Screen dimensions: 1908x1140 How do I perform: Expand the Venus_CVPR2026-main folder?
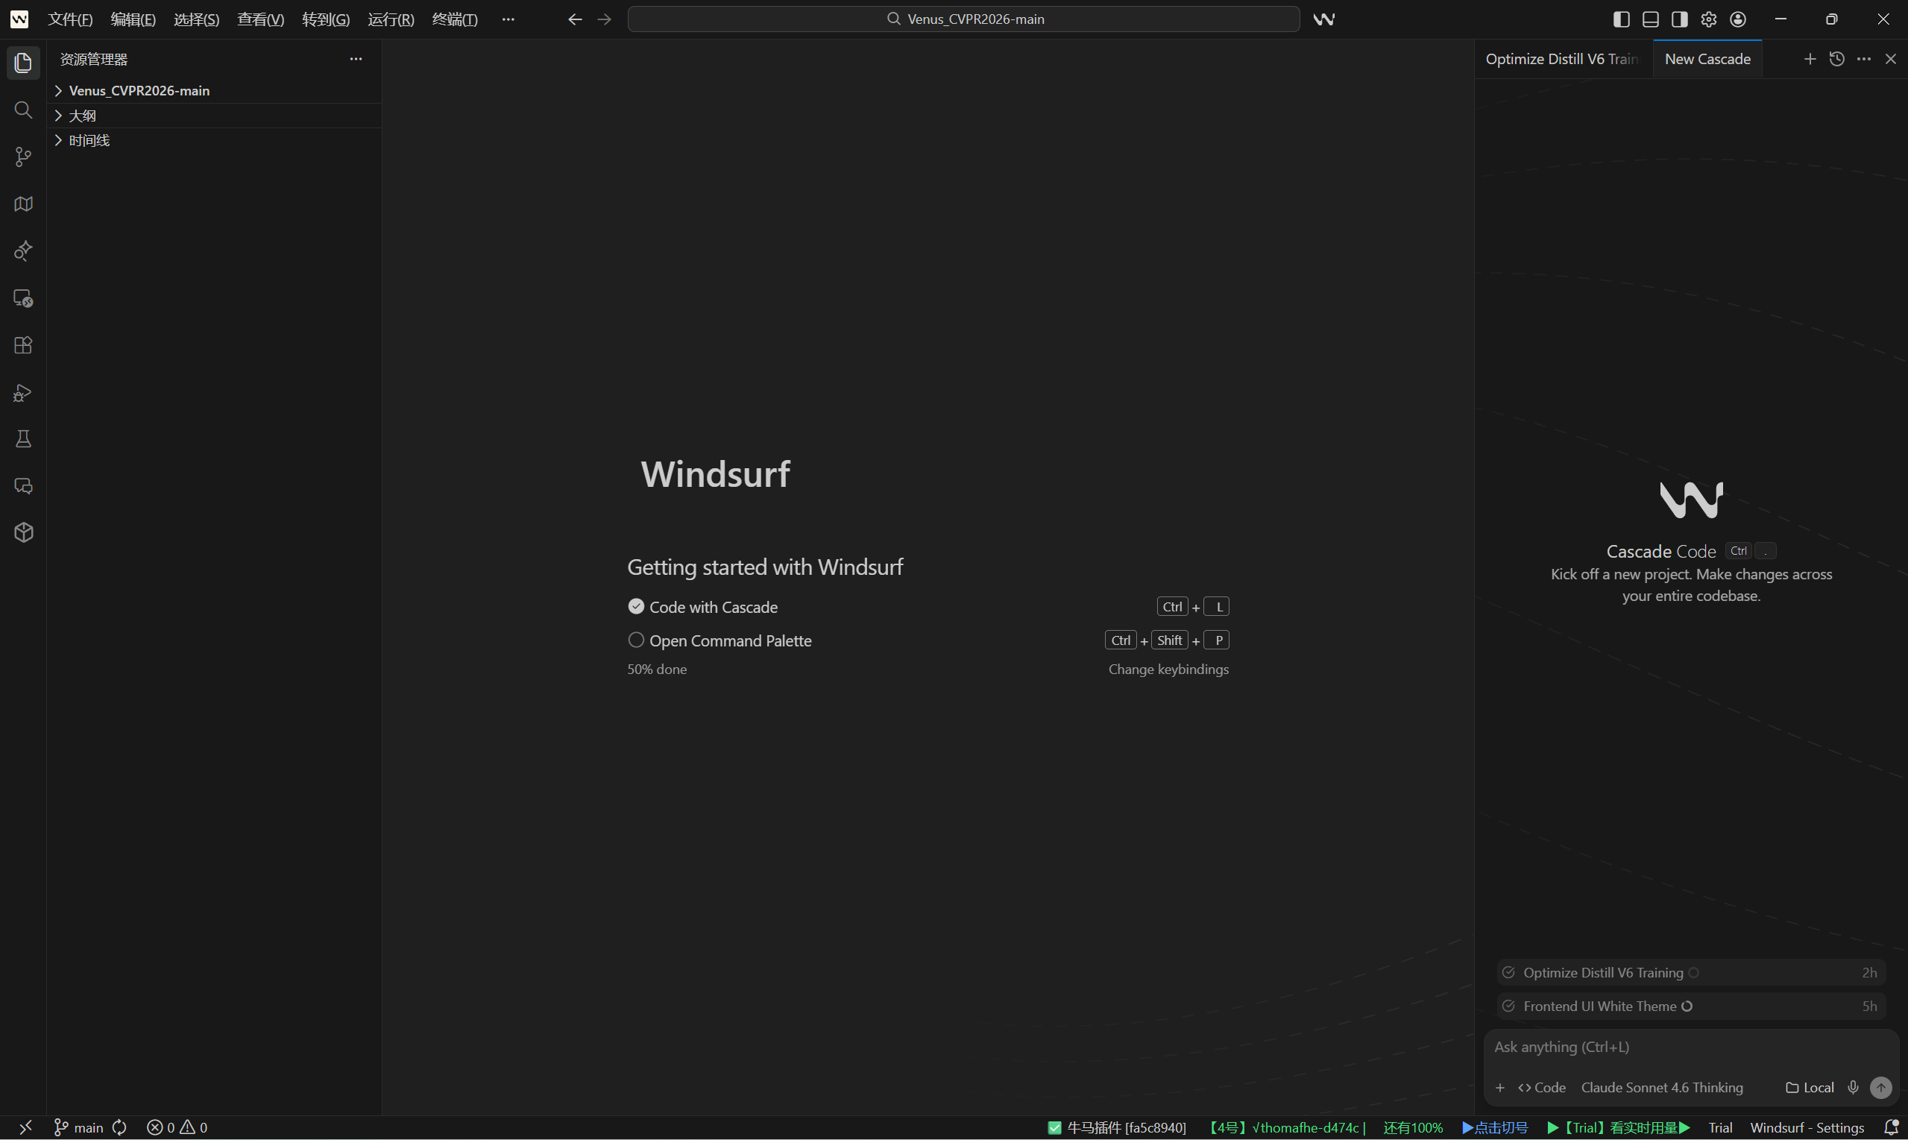point(213,91)
